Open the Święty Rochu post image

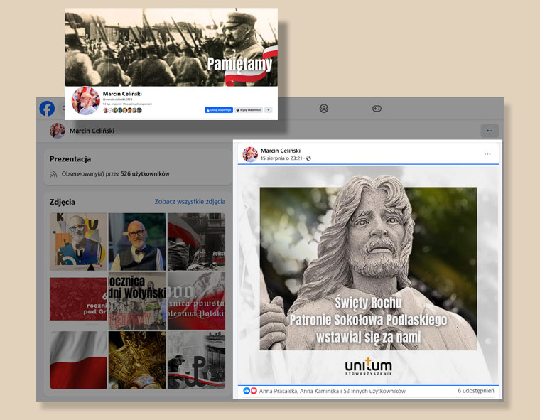pos(368,275)
